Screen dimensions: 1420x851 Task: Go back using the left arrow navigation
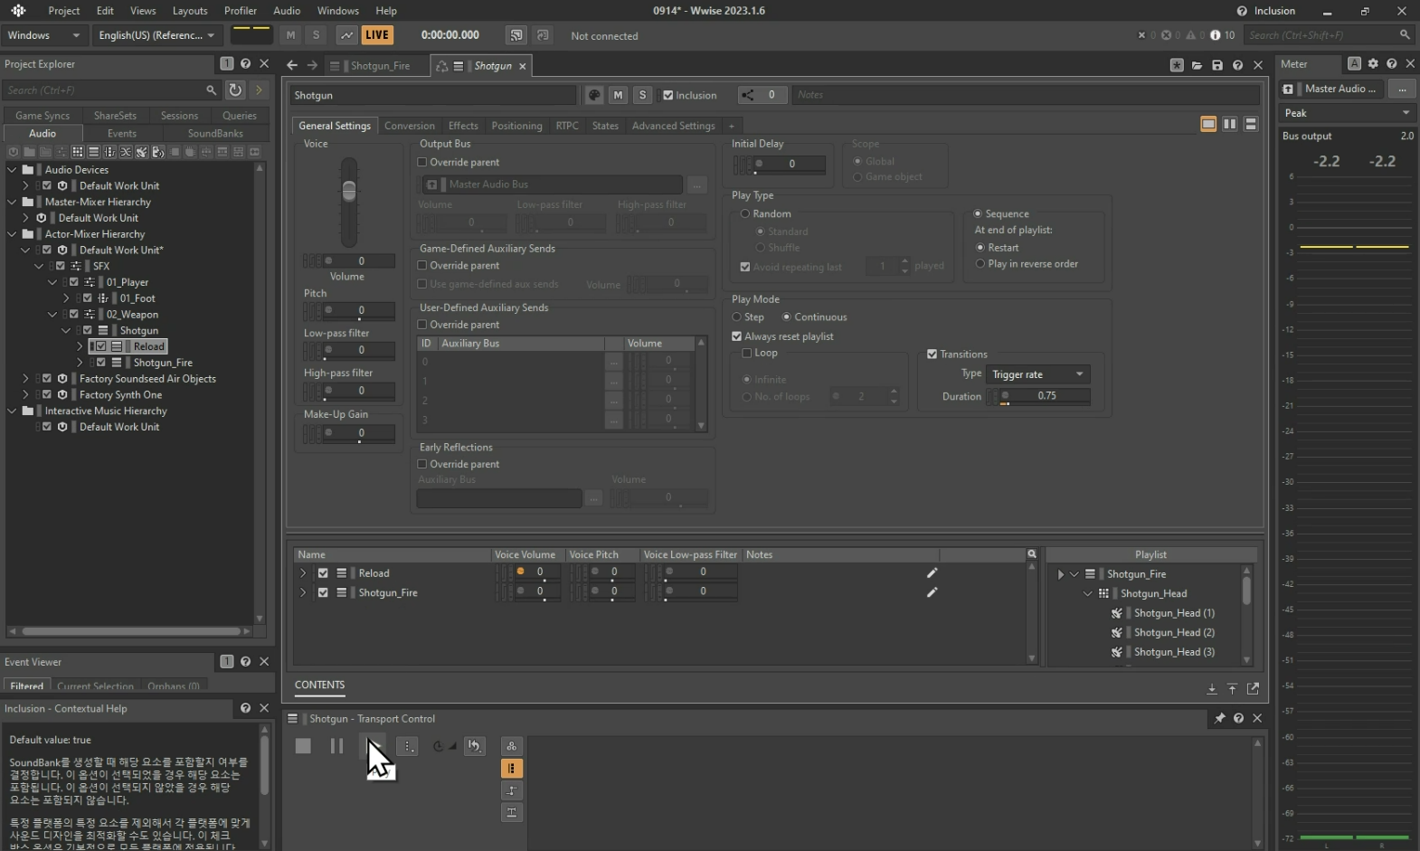click(x=291, y=65)
